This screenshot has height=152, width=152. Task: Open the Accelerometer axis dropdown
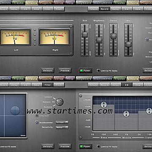point(62,122)
